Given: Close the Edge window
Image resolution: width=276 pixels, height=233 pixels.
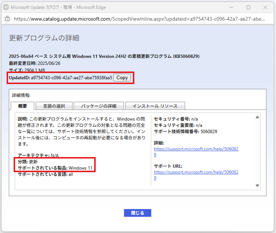Looking at the screenshot, I should [265, 7].
